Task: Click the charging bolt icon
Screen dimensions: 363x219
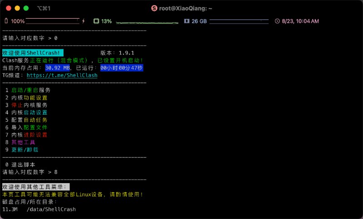Action: (83, 21)
